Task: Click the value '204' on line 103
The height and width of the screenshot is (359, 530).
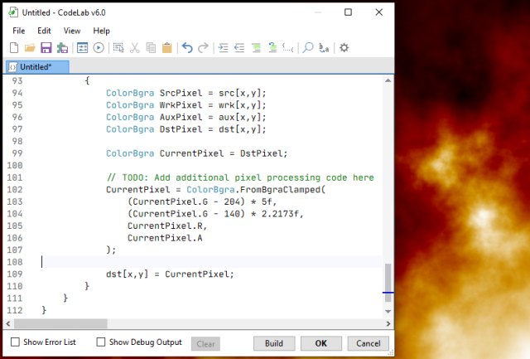Action: (x=232, y=201)
